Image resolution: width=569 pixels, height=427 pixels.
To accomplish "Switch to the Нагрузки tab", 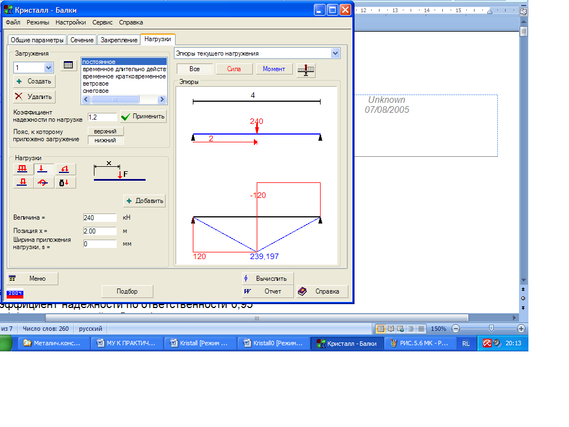I will pos(158,39).
